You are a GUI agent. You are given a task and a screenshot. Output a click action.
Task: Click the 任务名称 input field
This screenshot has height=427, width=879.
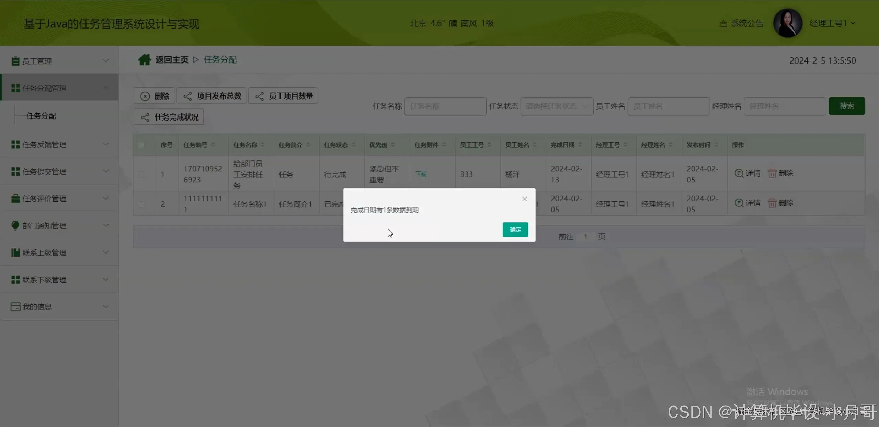click(445, 106)
